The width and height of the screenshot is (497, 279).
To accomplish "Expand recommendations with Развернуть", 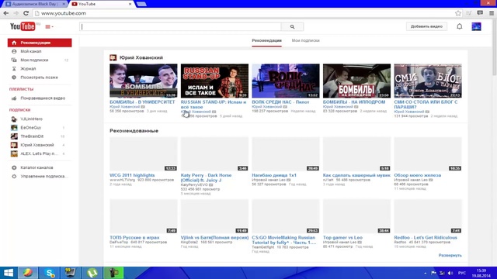I will tap(450, 255).
